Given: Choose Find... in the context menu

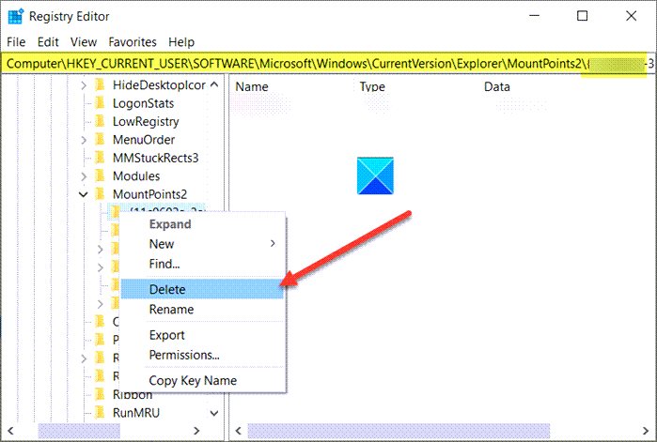Looking at the screenshot, I should coord(202,264).
